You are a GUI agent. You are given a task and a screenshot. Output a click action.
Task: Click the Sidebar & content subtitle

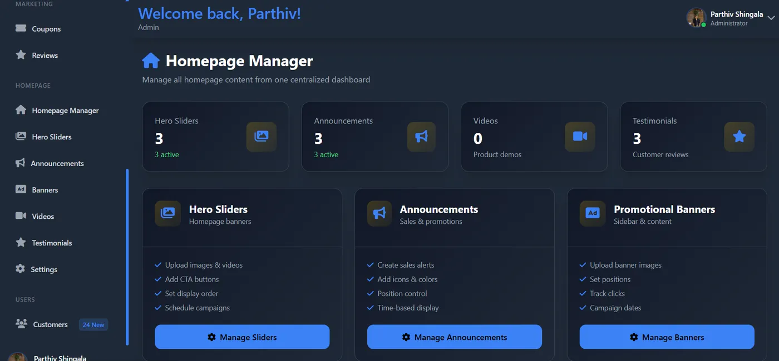(x=643, y=221)
